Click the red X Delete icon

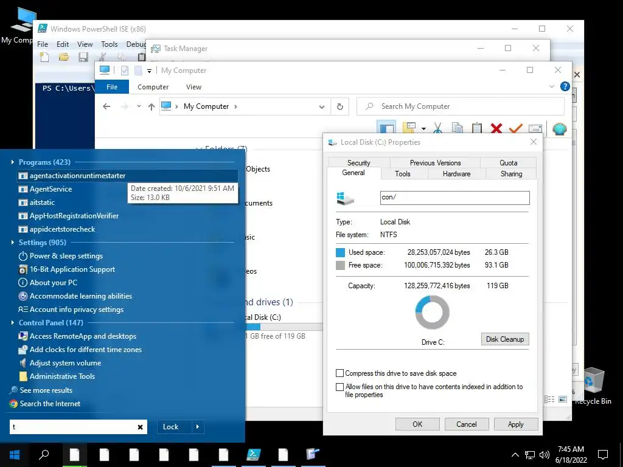(496, 128)
